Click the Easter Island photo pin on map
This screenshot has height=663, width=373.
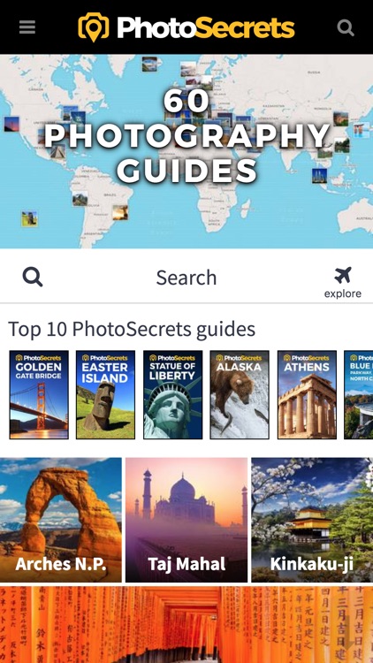pyautogui.click(x=29, y=218)
